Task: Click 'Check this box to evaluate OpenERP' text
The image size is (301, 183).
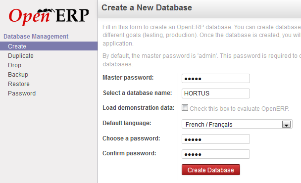Action: point(239,109)
